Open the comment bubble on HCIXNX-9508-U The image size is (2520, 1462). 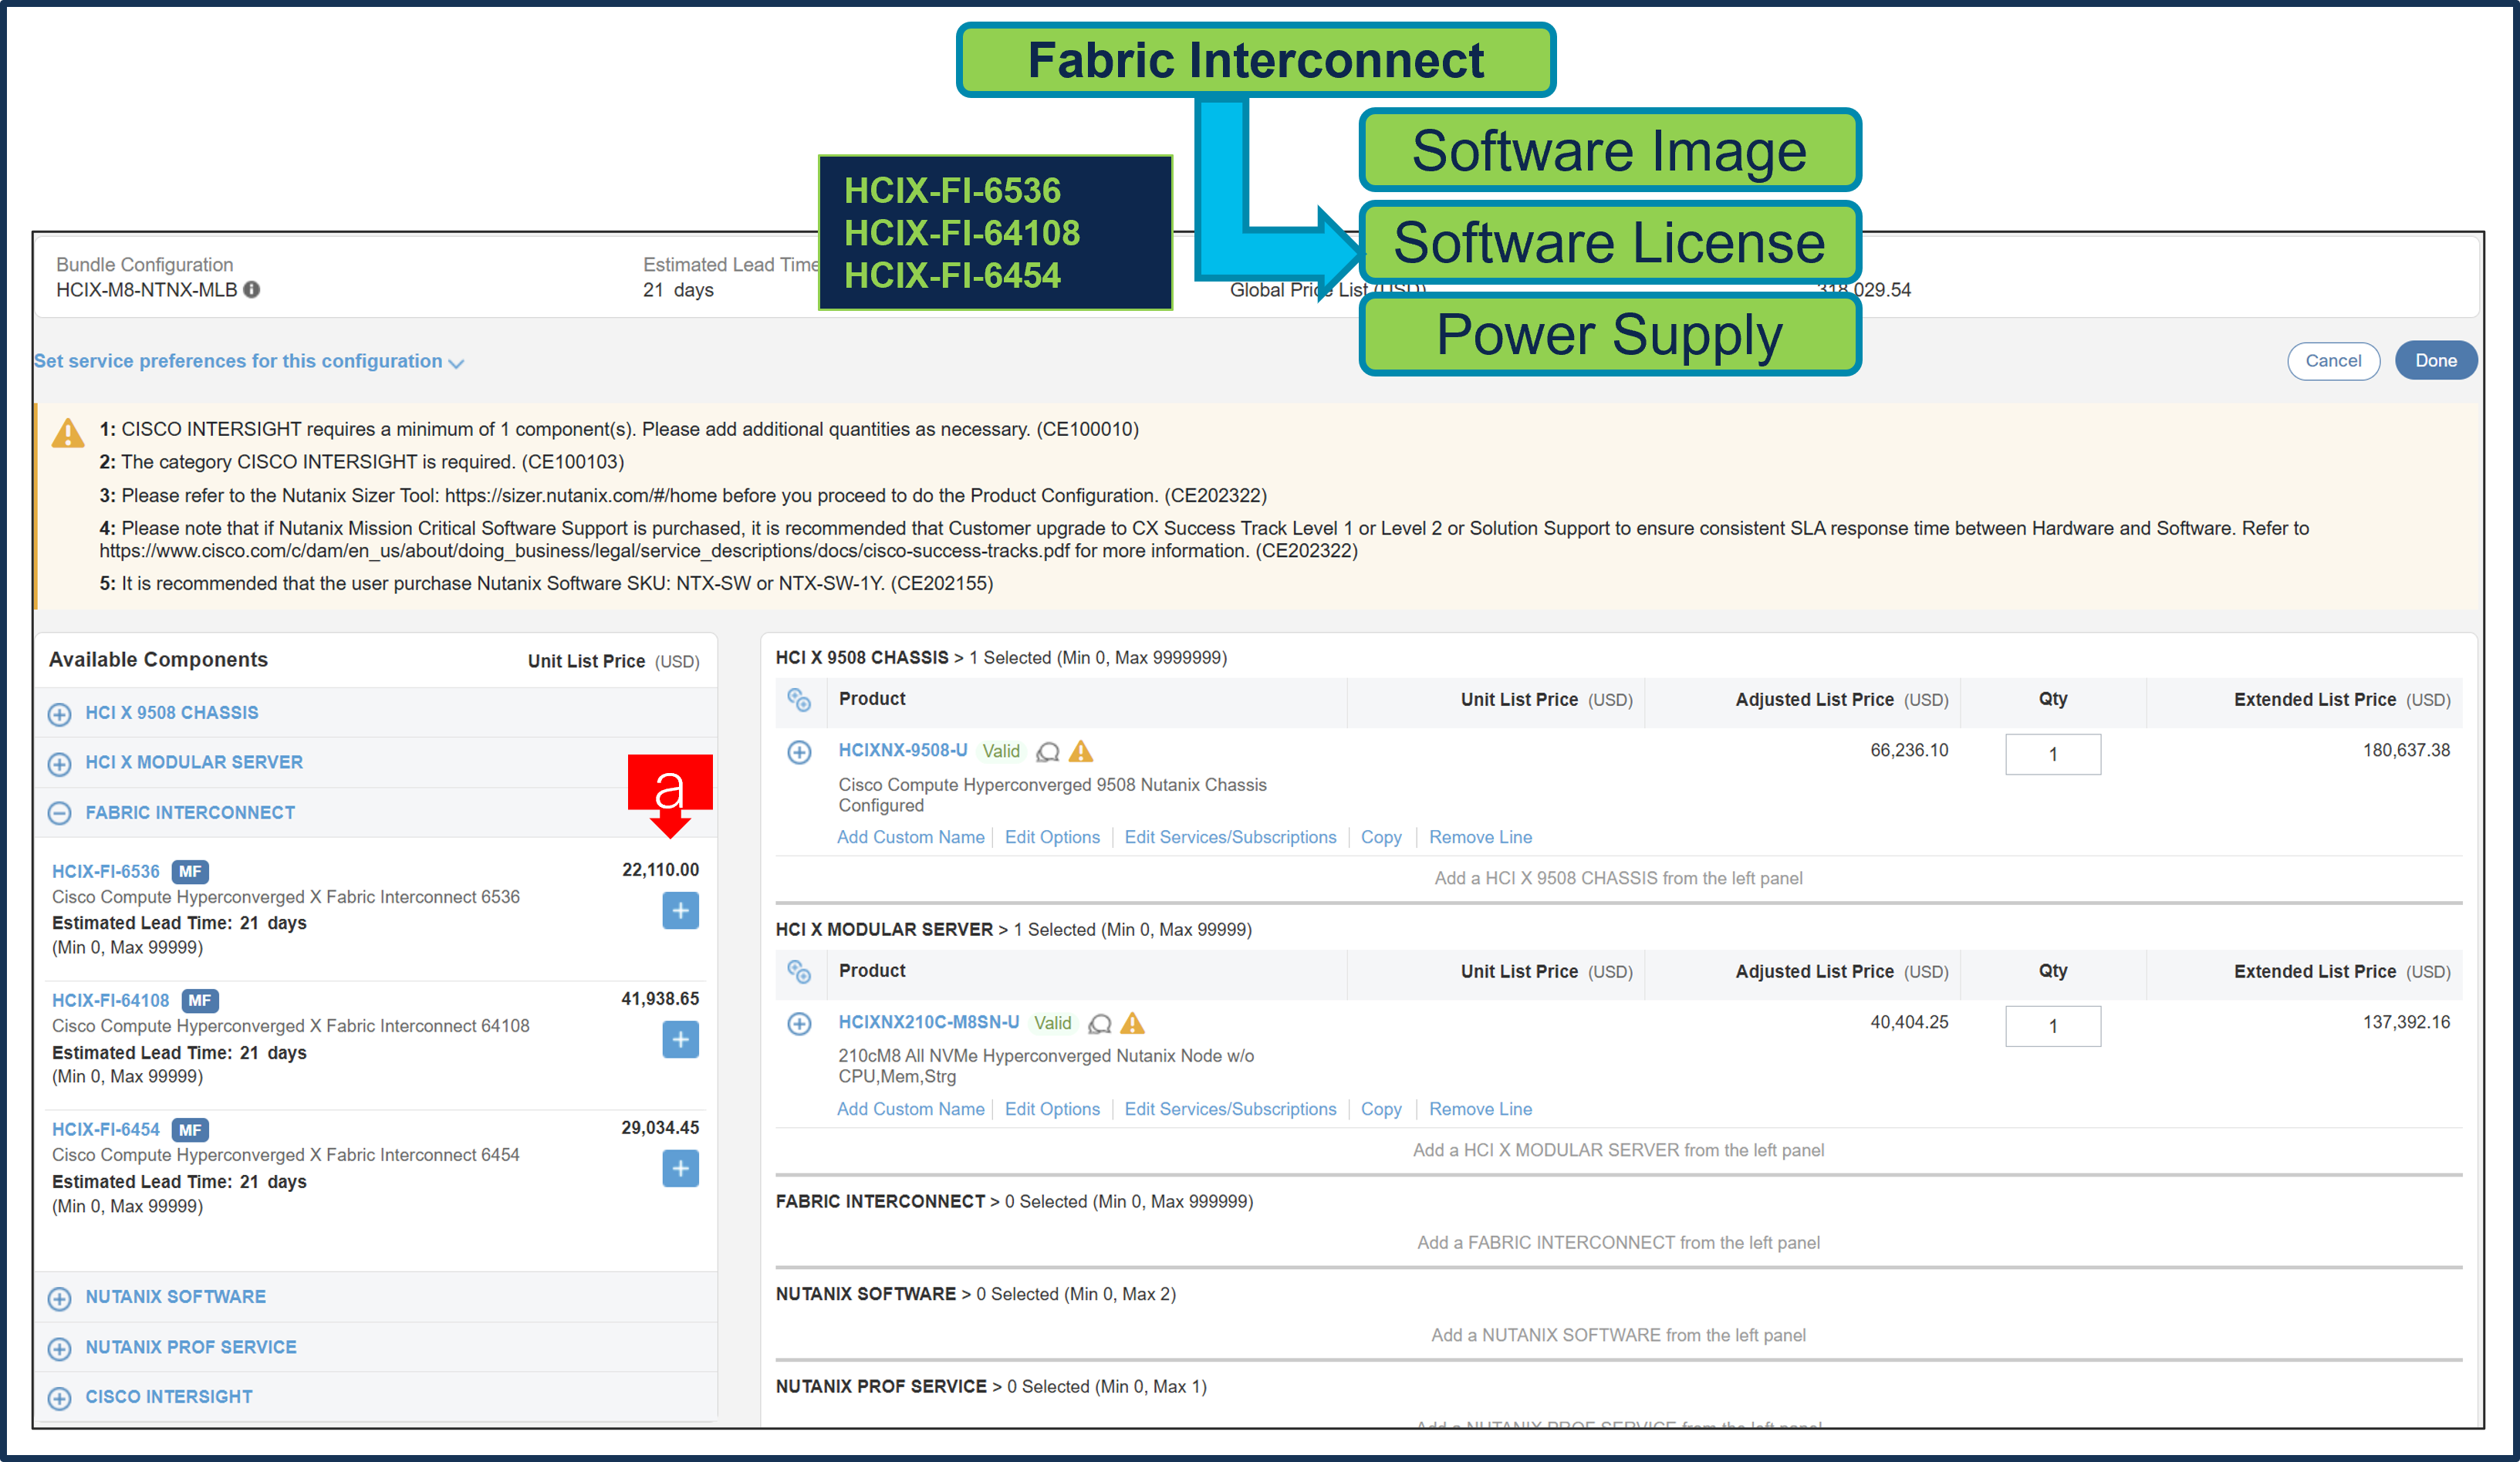point(1048,751)
